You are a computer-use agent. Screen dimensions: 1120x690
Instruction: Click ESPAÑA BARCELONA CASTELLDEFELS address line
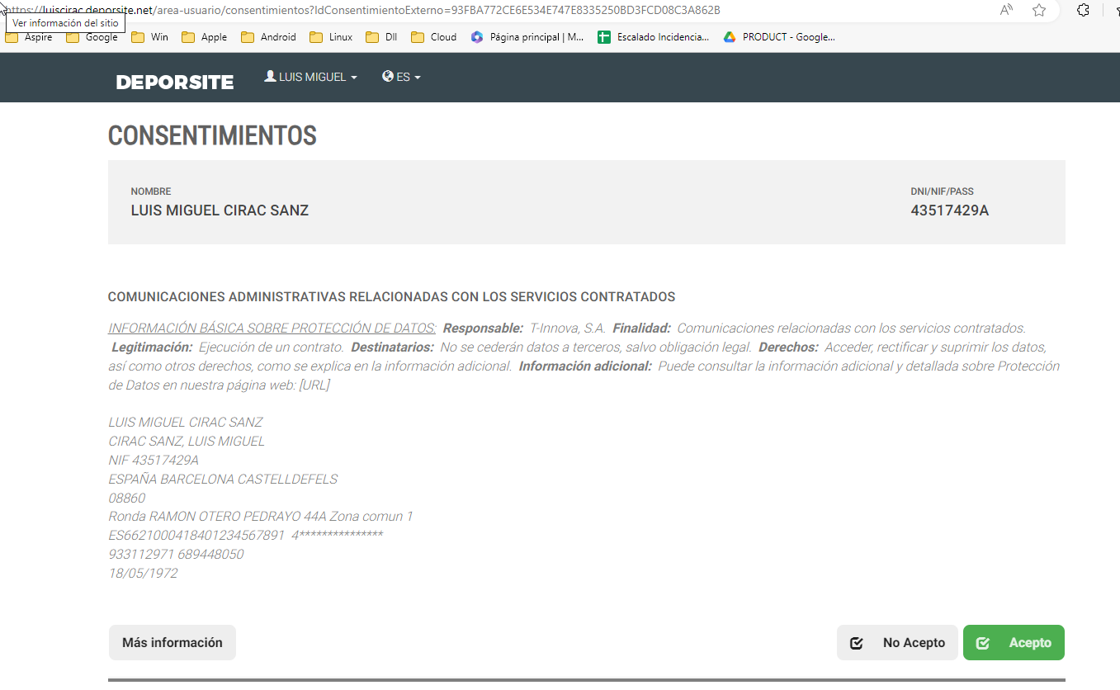point(223,479)
